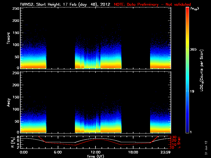Image resolution: width=211 pixels, height=158 pixels.
Task: Click the 7x10^3 color bar maximum label
Action: 195,9
